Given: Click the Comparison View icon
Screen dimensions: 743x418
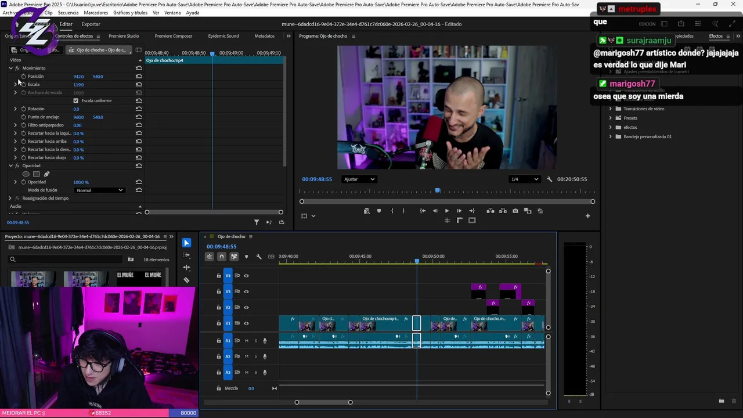Looking at the screenshot, I should pyautogui.click(x=528, y=211).
